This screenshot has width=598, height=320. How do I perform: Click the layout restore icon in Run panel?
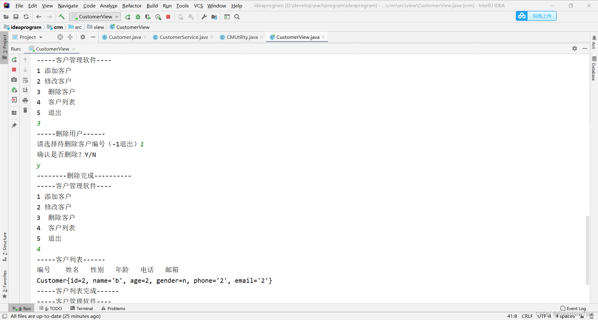pos(14,113)
